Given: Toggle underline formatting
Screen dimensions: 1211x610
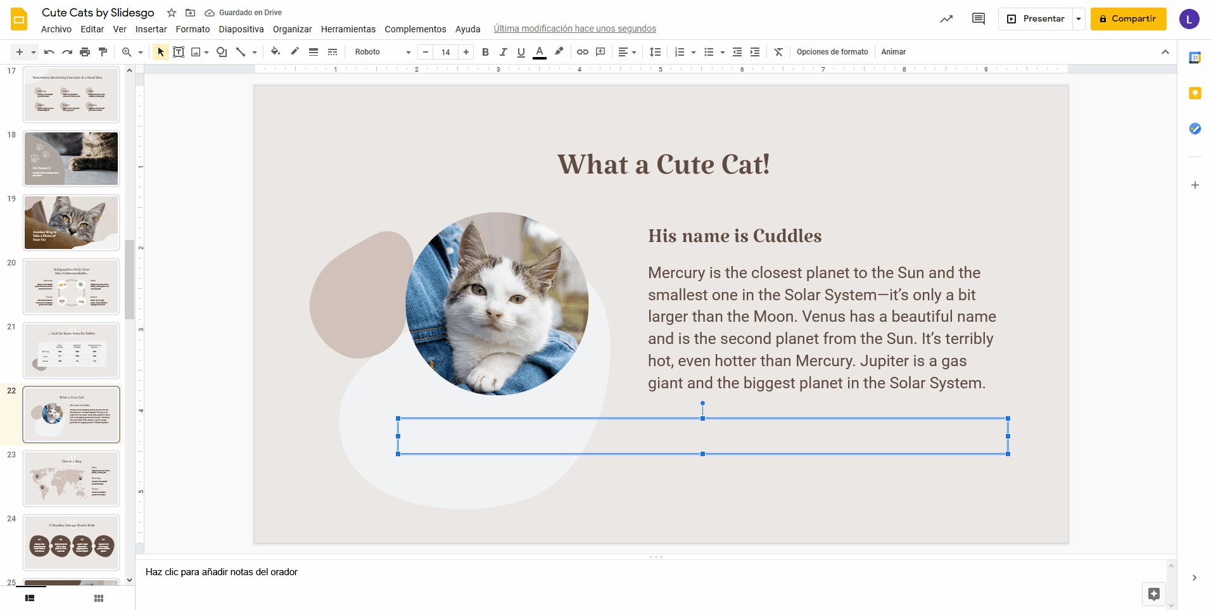Looking at the screenshot, I should 521,52.
